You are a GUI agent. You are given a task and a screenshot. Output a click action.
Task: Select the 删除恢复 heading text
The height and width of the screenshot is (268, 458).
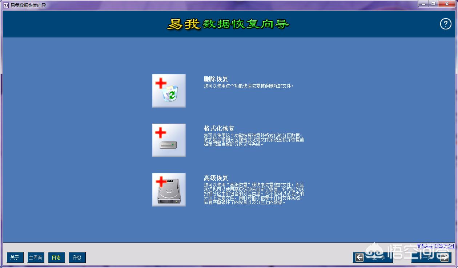(x=216, y=79)
